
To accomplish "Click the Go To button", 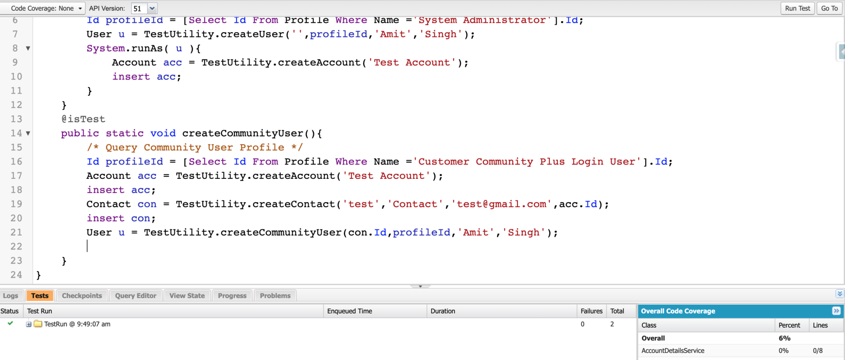I will click(x=829, y=8).
